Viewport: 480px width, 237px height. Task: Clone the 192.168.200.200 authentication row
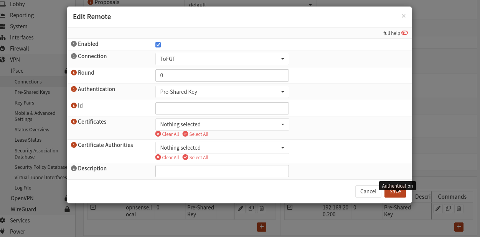pos(448,209)
